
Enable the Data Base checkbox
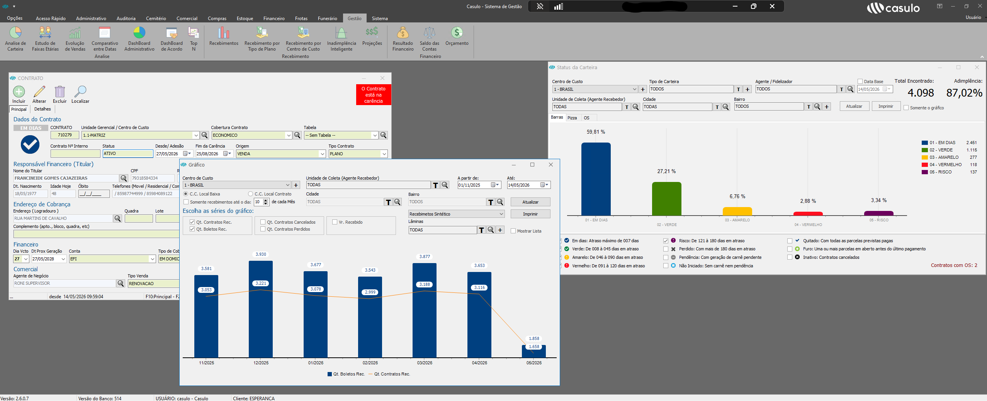(x=860, y=82)
